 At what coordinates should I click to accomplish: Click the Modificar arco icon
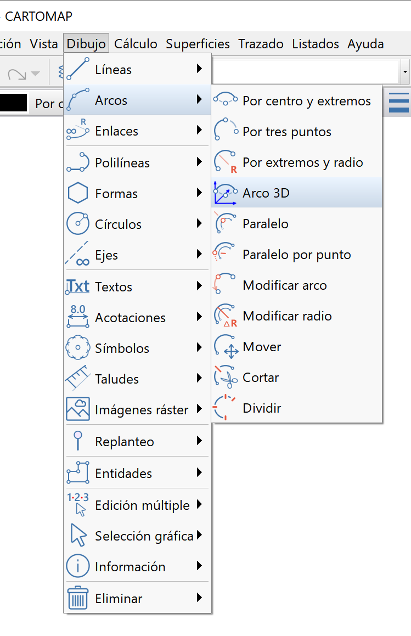(224, 284)
